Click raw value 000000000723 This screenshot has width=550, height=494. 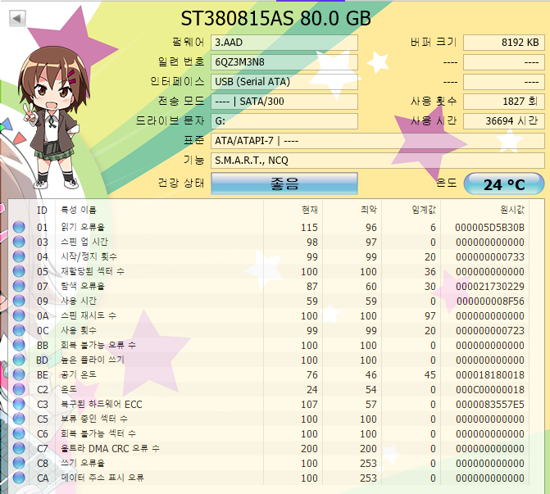tap(489, 330)
